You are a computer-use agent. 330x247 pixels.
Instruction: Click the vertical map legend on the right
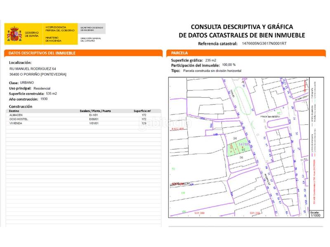(x=315, y=140)
